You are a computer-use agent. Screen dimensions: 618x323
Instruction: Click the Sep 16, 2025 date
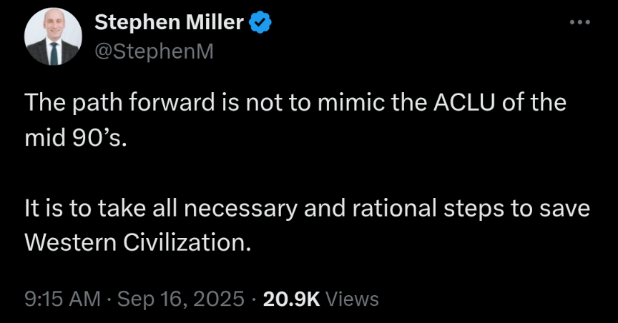click(x=181, y=299)
